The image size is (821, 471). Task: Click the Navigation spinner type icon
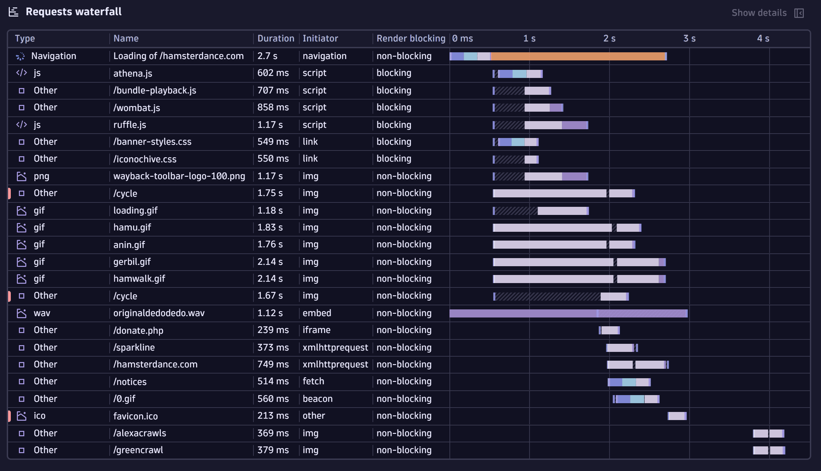pyautogui.click(x=21, y=56)
